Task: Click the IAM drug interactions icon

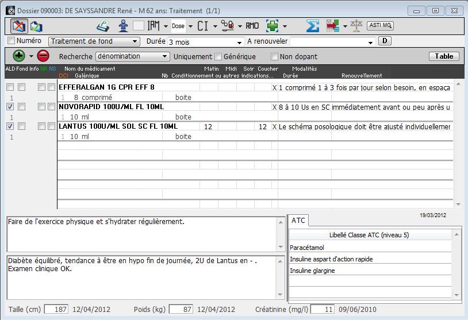Action: coord(154,26)
